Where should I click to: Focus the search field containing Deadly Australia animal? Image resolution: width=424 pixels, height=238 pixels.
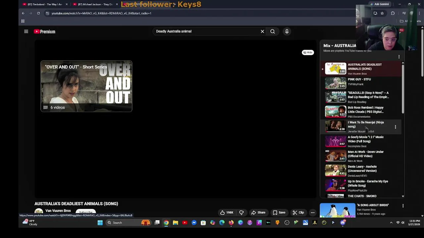[x=207, y=31]
